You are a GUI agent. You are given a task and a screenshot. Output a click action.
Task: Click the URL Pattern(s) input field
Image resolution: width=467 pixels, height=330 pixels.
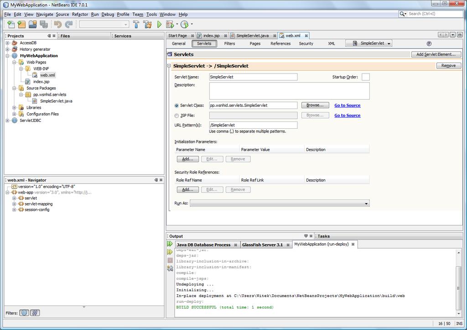tap(253, 125)
